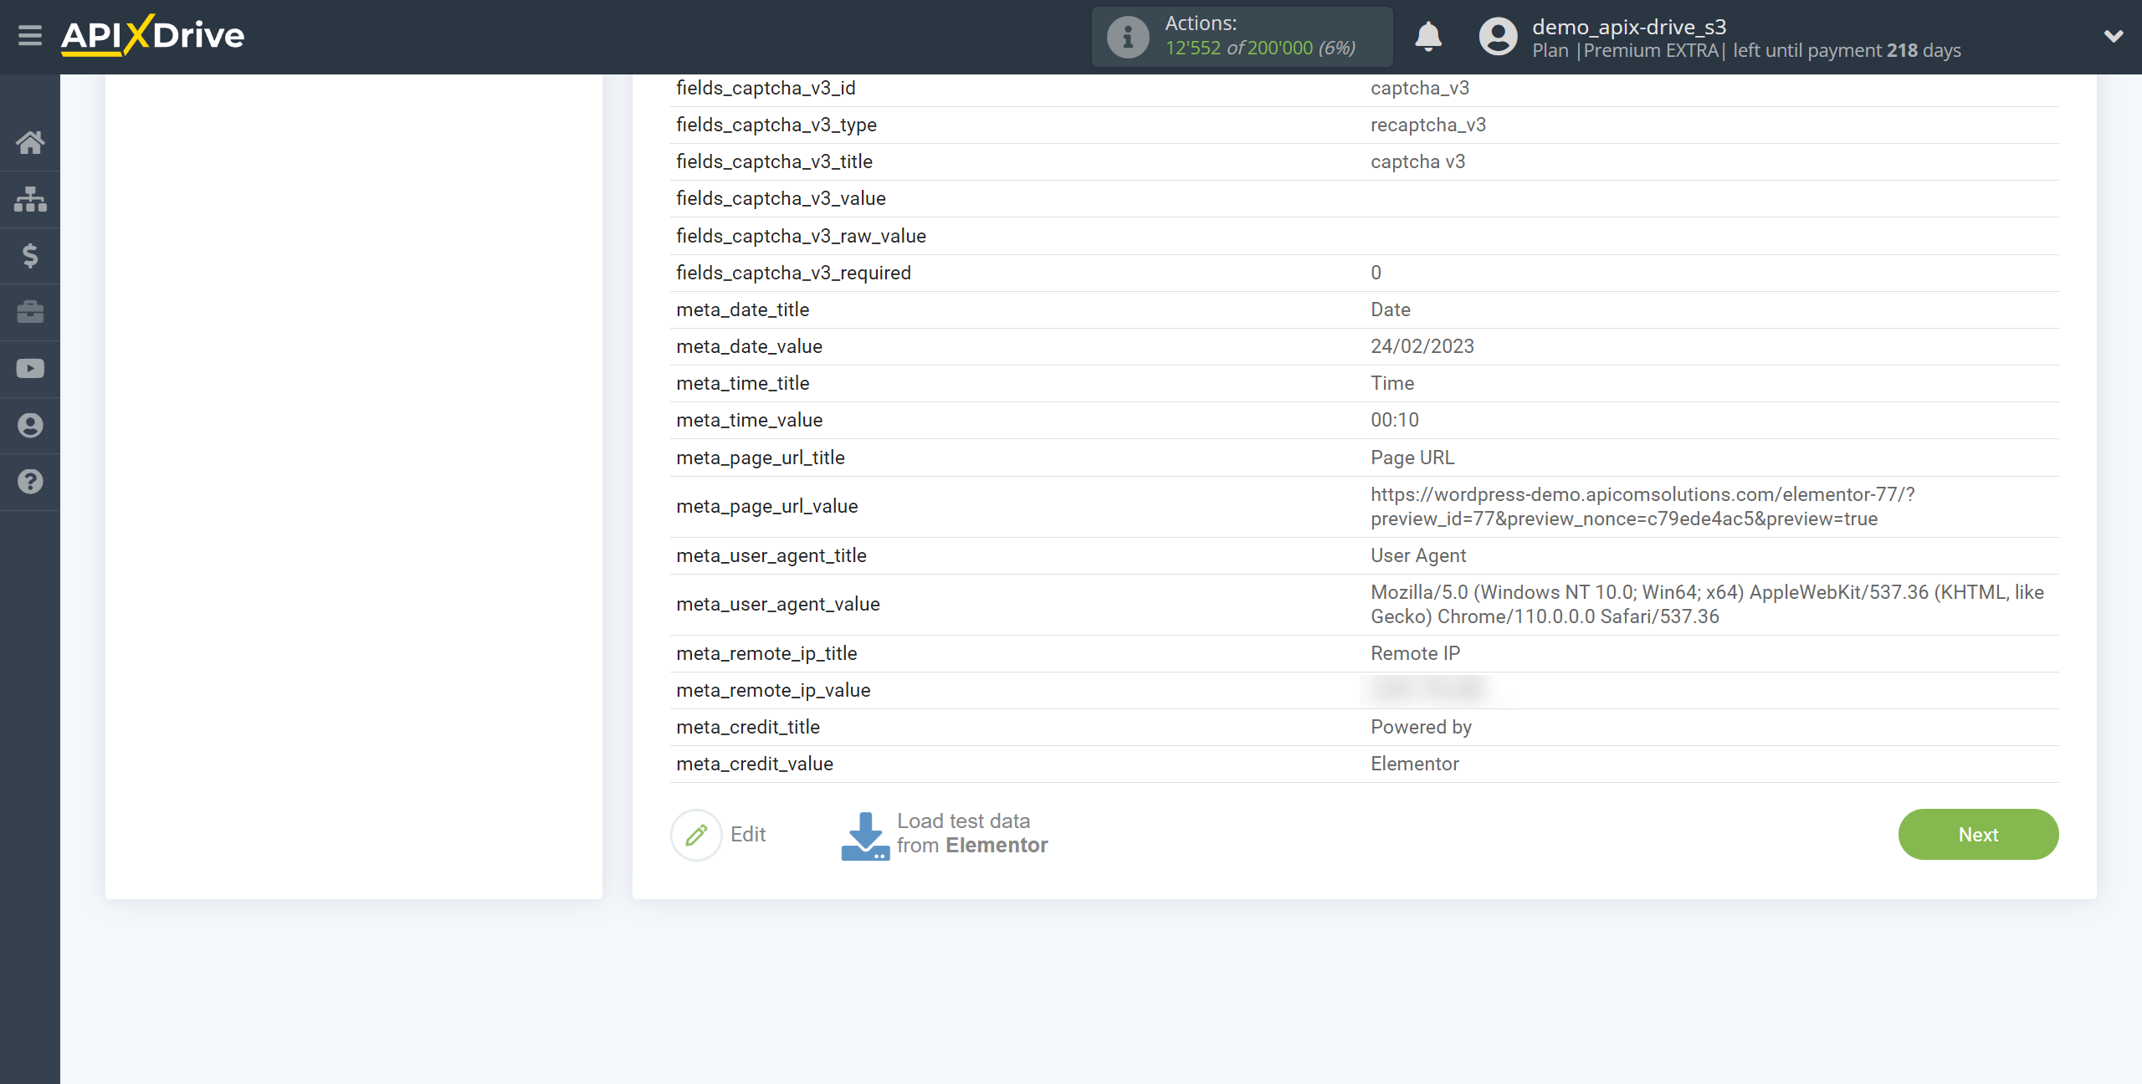Image resolution: width=2142 pixels, height=1084 pixels.
Task: Open the user profile sidebar icon
Action: 30,426
